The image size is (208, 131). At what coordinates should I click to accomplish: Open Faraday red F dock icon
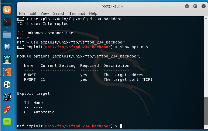(x=7, y=109)
